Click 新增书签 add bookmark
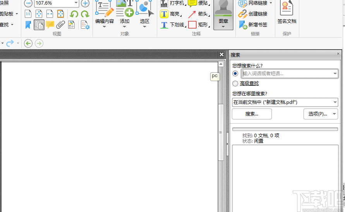The width and height of the screenshot is (345, 212). pyautogui.click(x=253, y=25)
